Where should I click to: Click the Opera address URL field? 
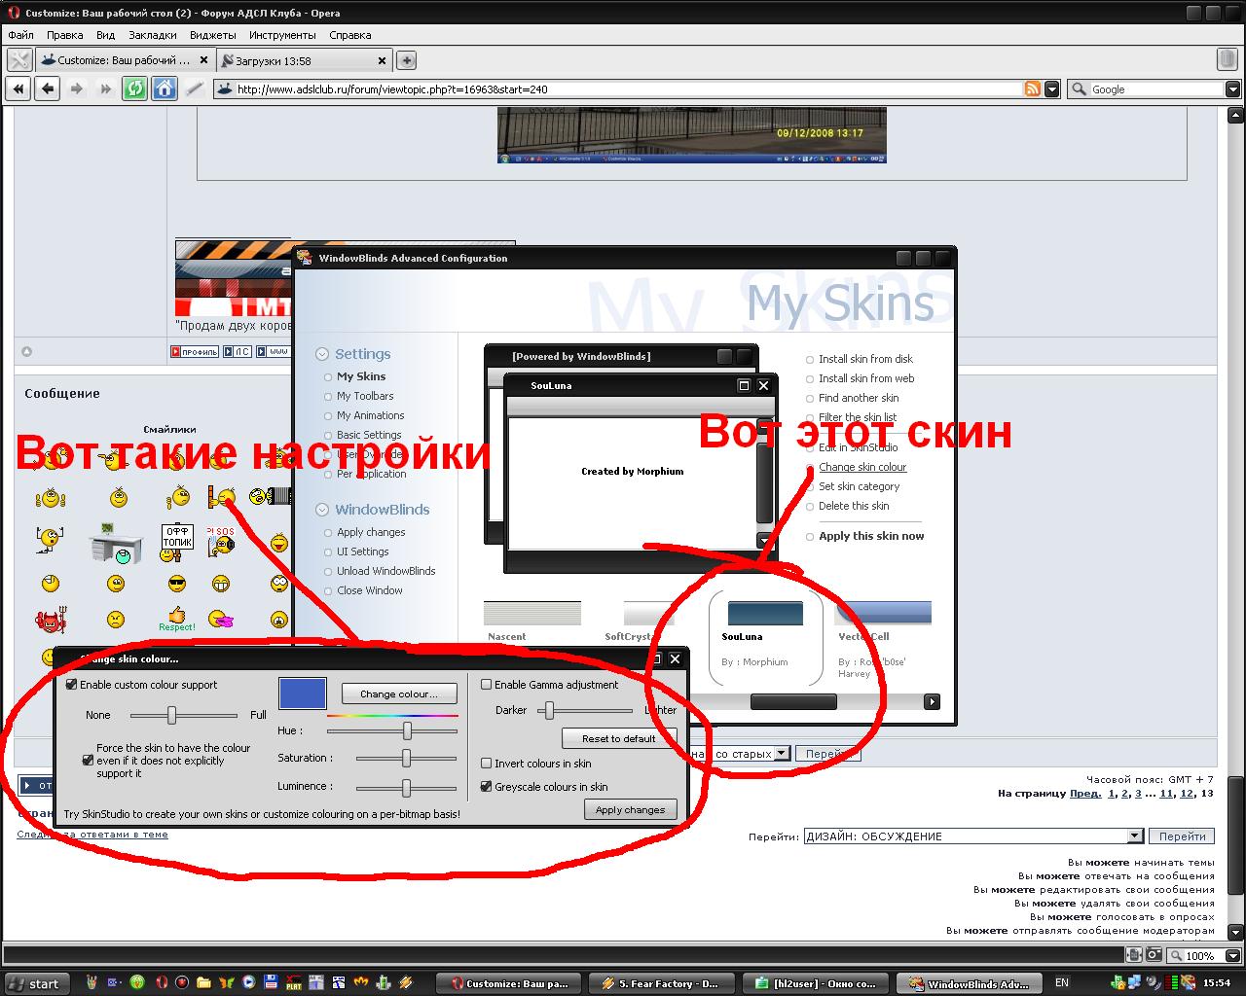tap(628, 89)
